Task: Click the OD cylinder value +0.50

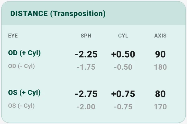Action: [123, 54]
